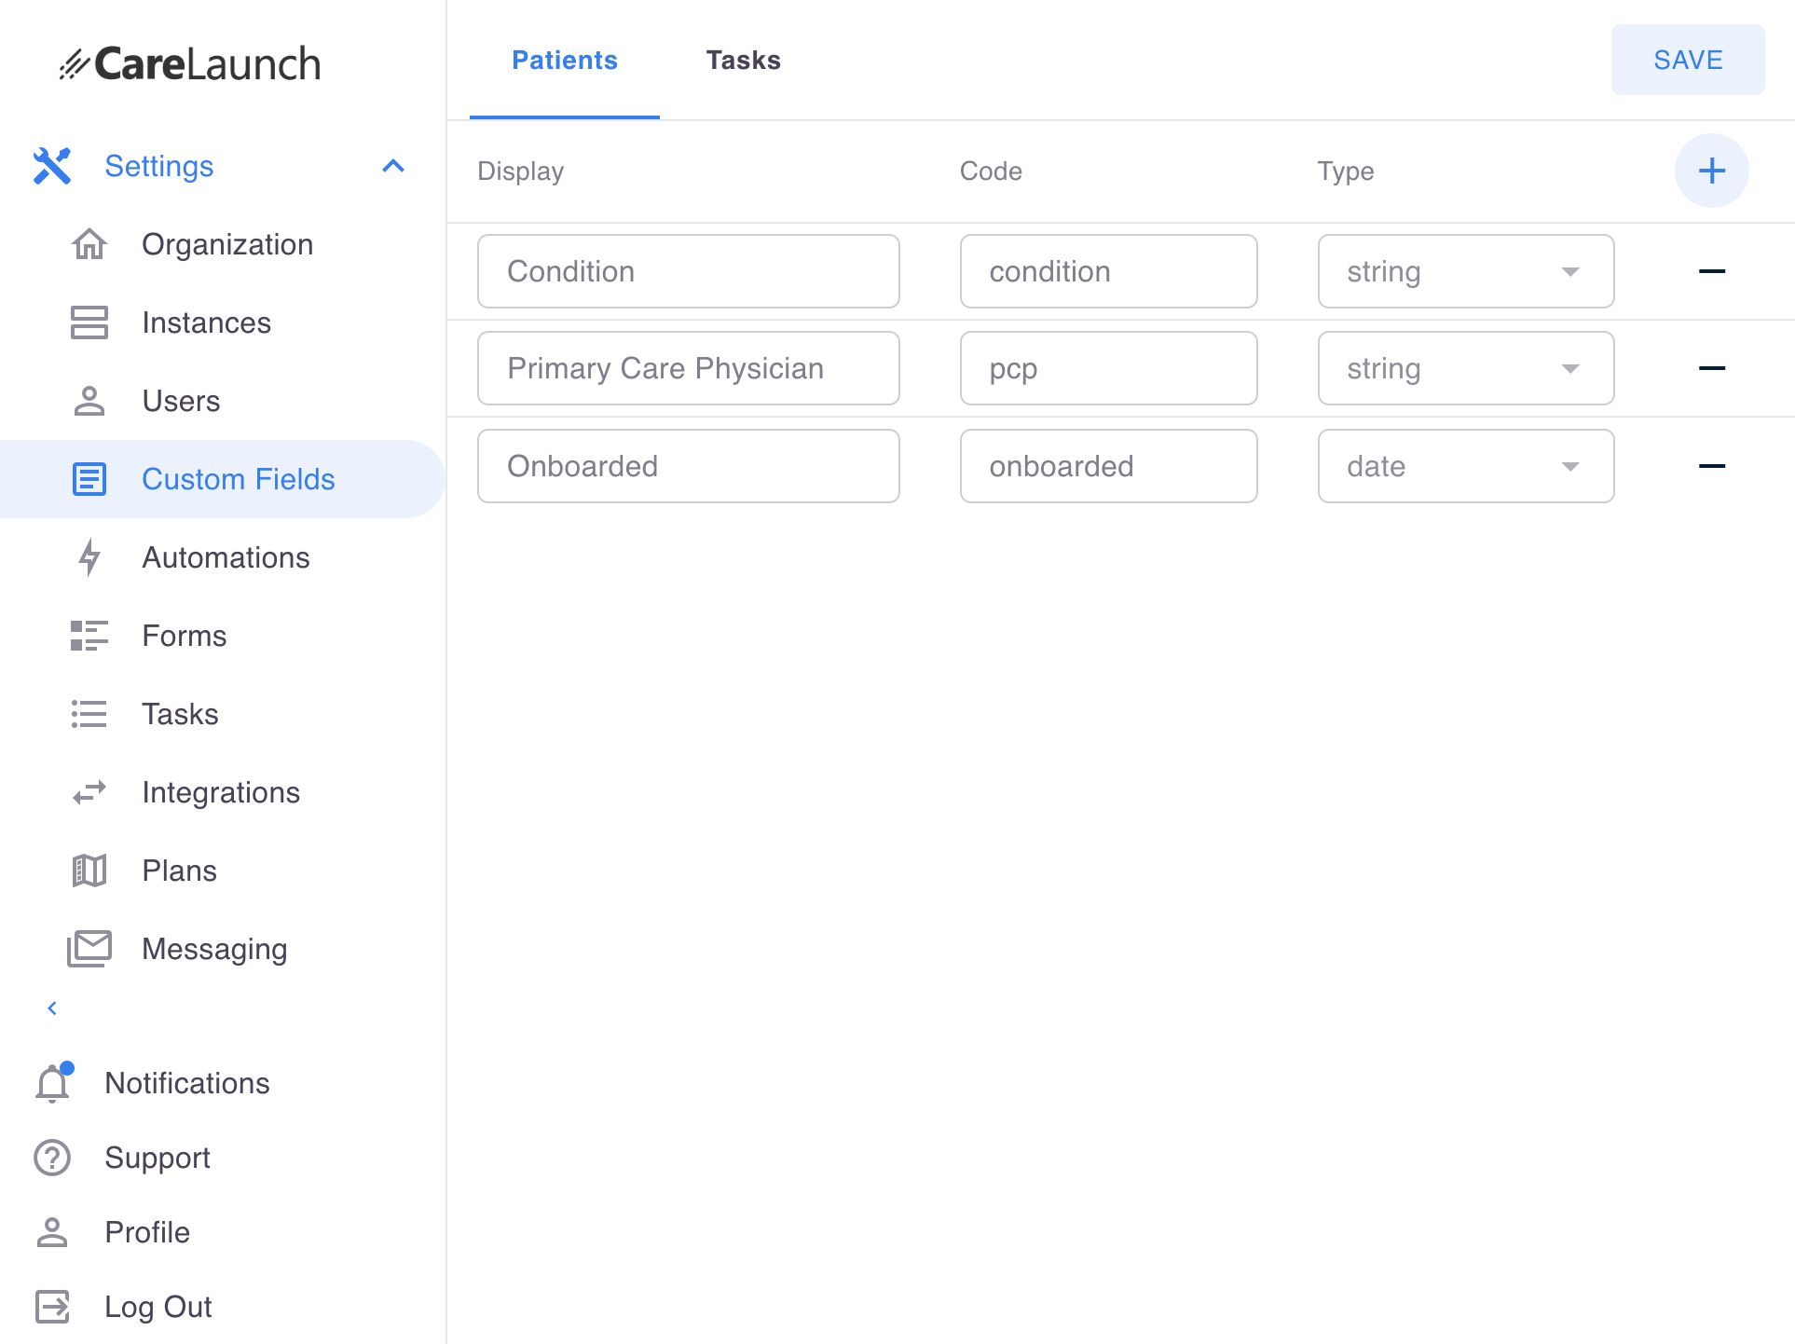
Task: Click the Forms list icon
Action: click(x=89, y=636)
